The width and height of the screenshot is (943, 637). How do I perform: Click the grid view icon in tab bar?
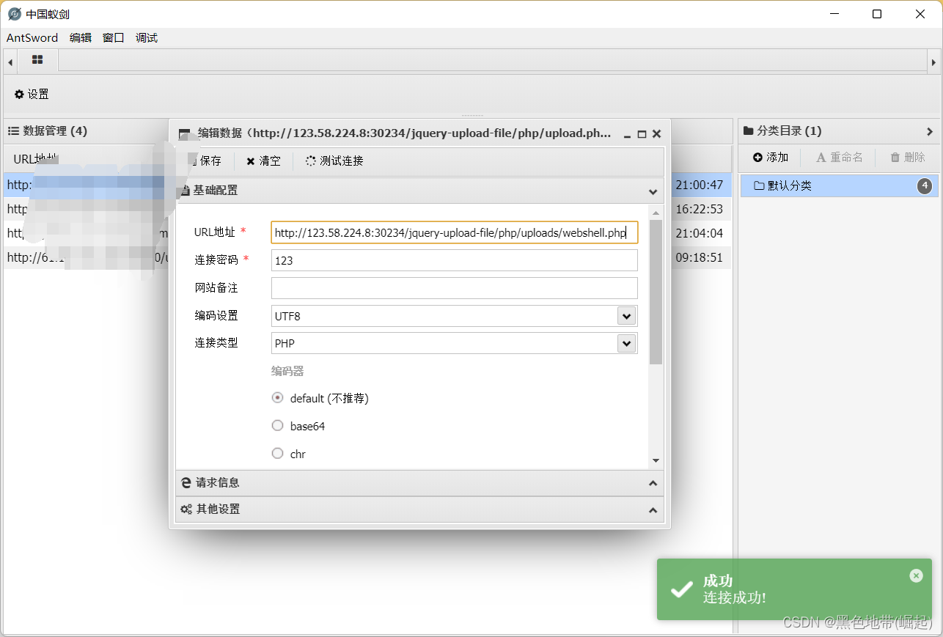click(37, 61)
